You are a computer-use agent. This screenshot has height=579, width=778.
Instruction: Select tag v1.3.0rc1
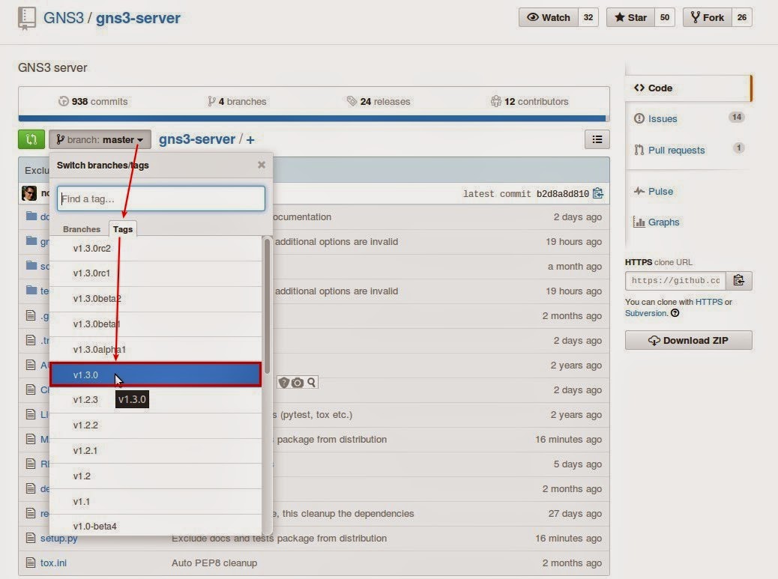(x=155, y=273)
